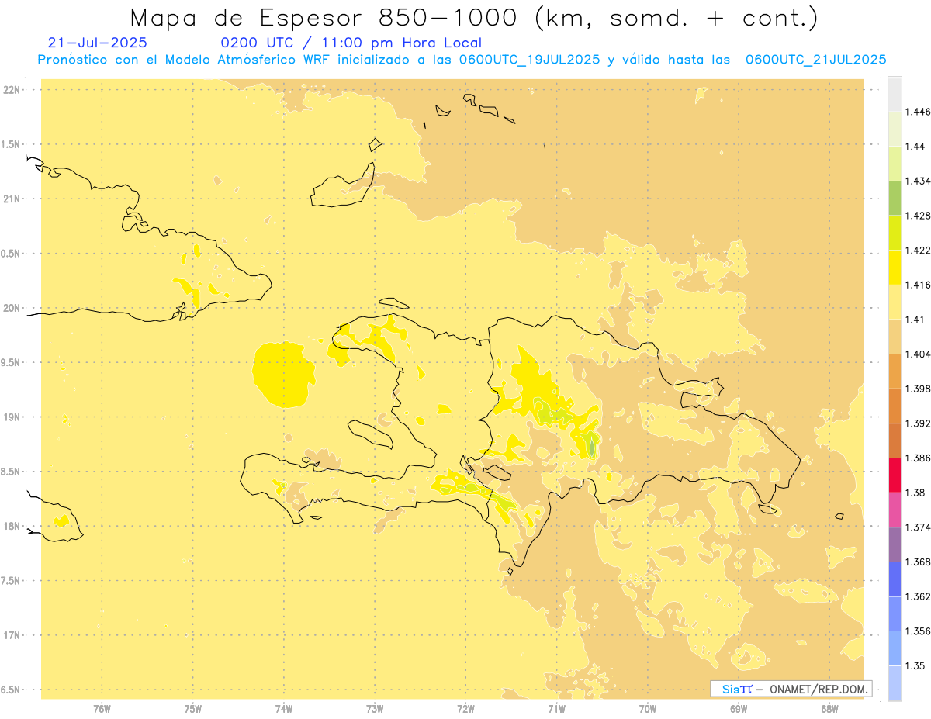This screenshot has height=719, width=931.
Task: Select the "1.362" legend label
Action: coord(917,596)
